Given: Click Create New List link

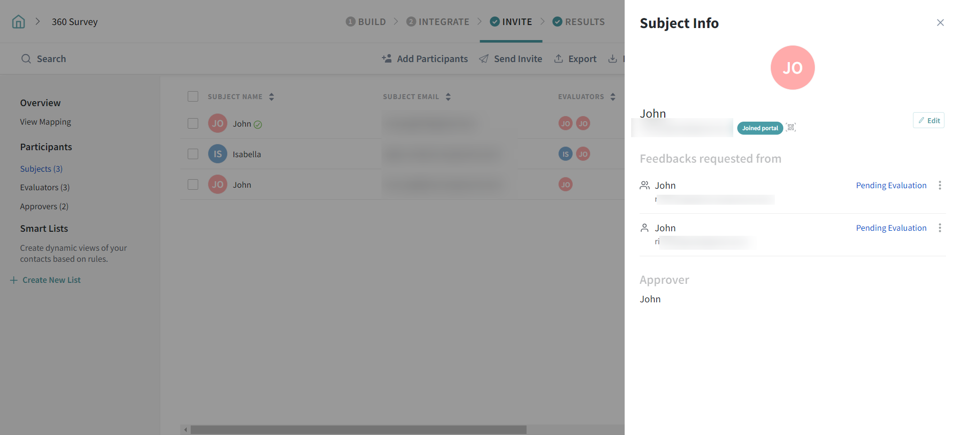Looking at the screenshot, I should click(x=51, y=280).
